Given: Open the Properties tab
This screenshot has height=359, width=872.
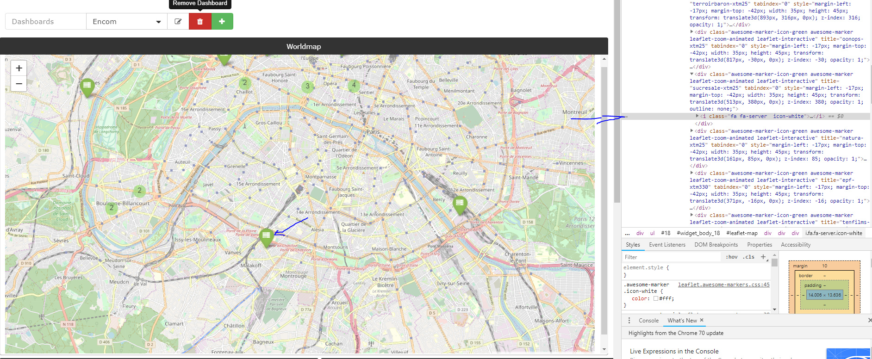Looking at the screenshot, I should pyautogui.click(x=760, y=245).
